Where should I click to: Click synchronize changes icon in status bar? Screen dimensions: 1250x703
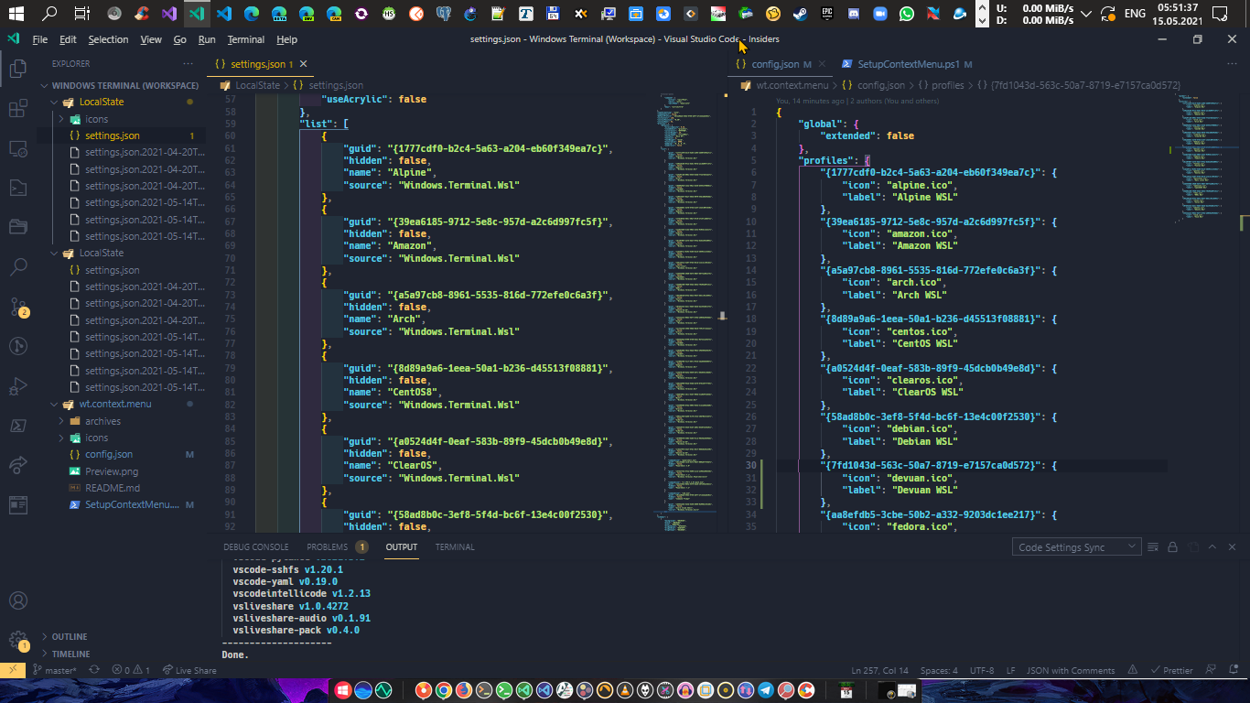(92, 670)
